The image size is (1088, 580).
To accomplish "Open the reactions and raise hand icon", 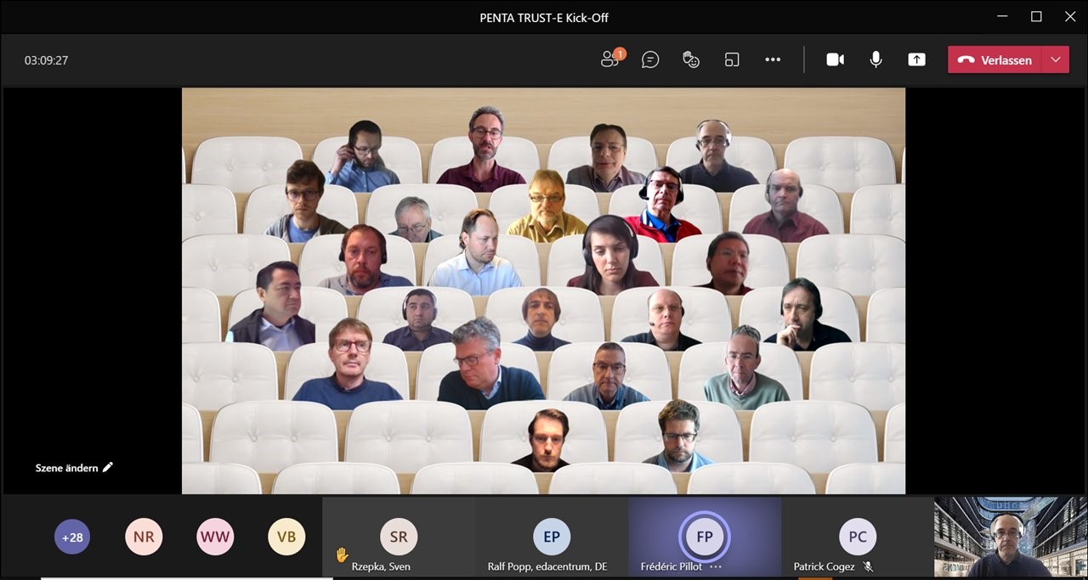I will pos(691,59).
